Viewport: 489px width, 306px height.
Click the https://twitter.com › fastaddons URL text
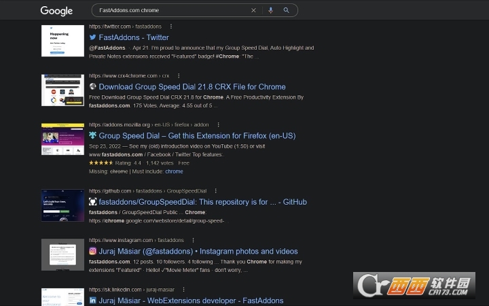tap(125, 27)
